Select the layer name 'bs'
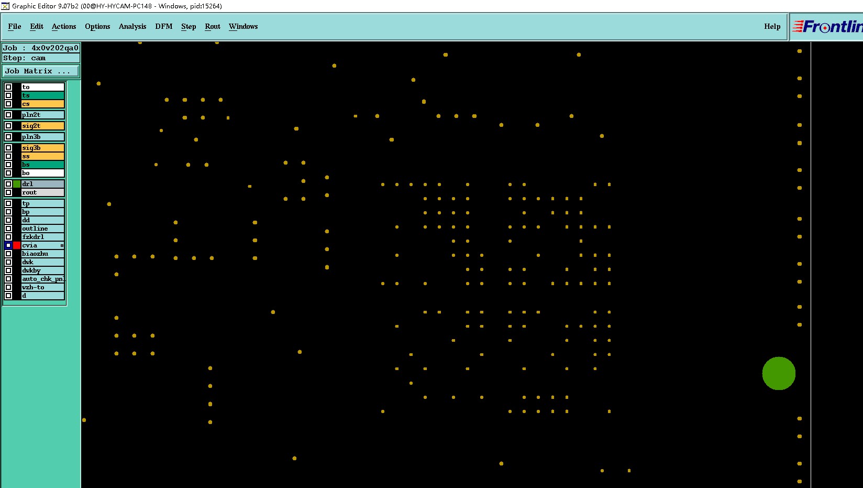Image resolution: width=863 pixels, height=488 pixels. click(x=43, y=165)
